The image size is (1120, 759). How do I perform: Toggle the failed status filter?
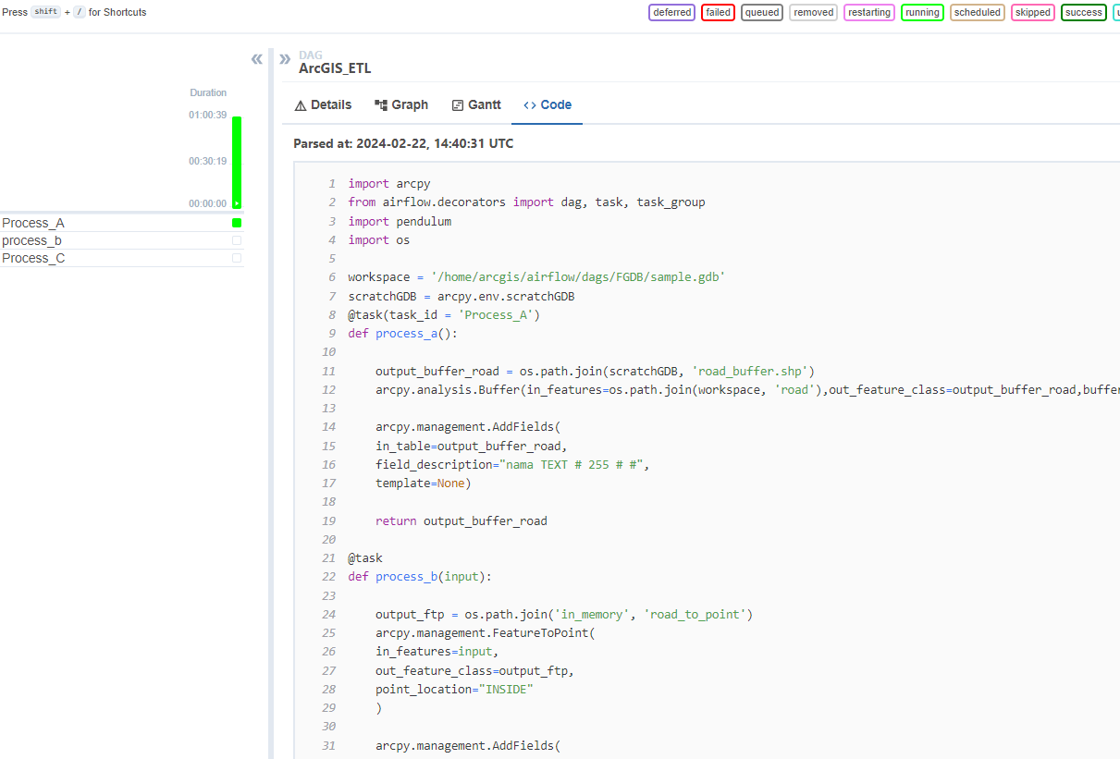pyautogui.click(x=718, y=12)
